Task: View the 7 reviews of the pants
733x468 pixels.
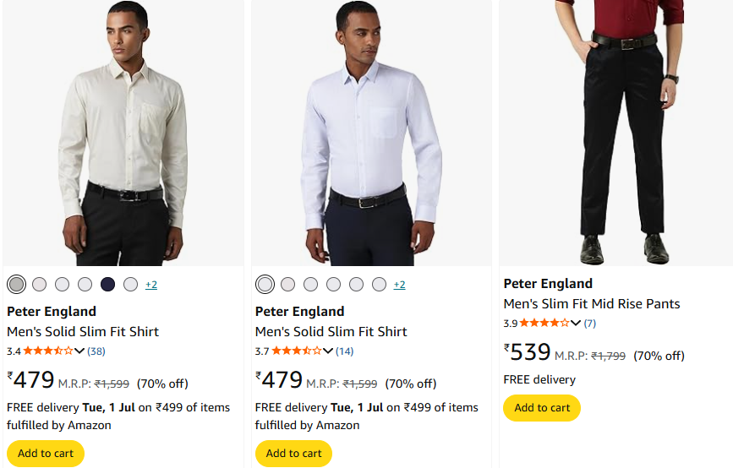Action: point(589,324)
